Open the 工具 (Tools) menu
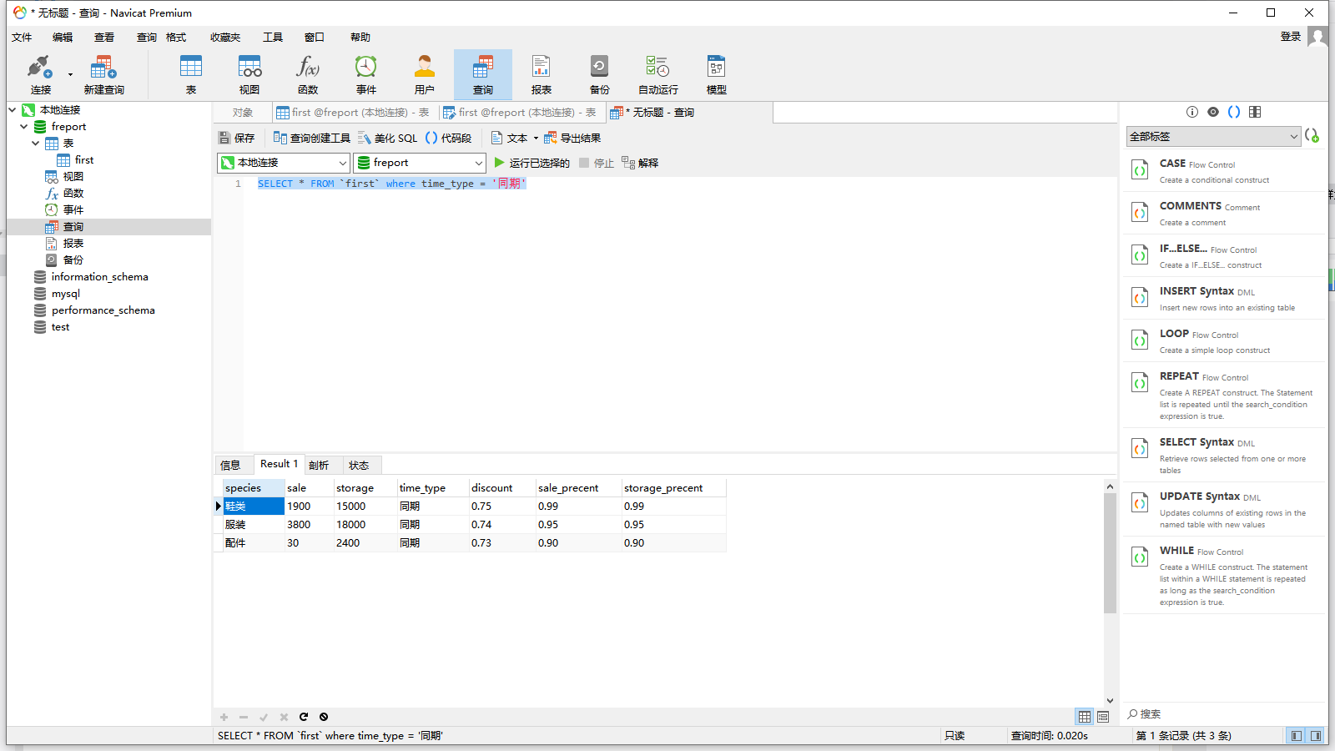 click(x=273, y=38)
